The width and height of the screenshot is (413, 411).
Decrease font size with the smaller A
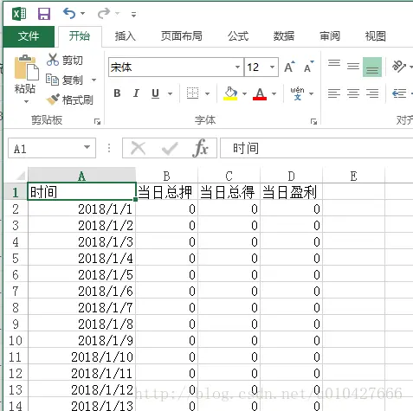coord(309,67)
